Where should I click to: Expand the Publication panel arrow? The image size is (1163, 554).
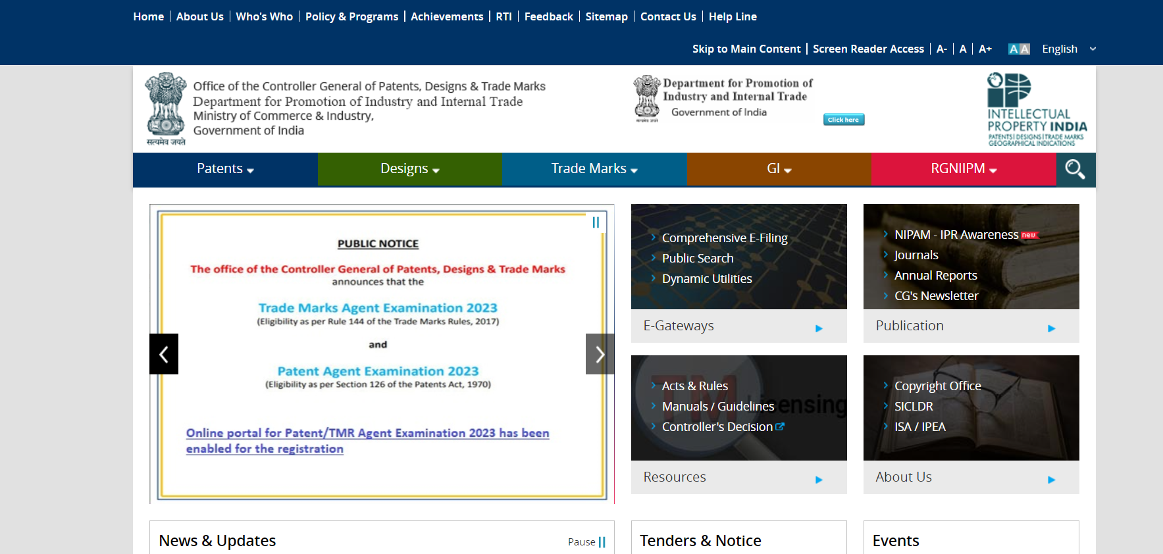click(1051, 328)
